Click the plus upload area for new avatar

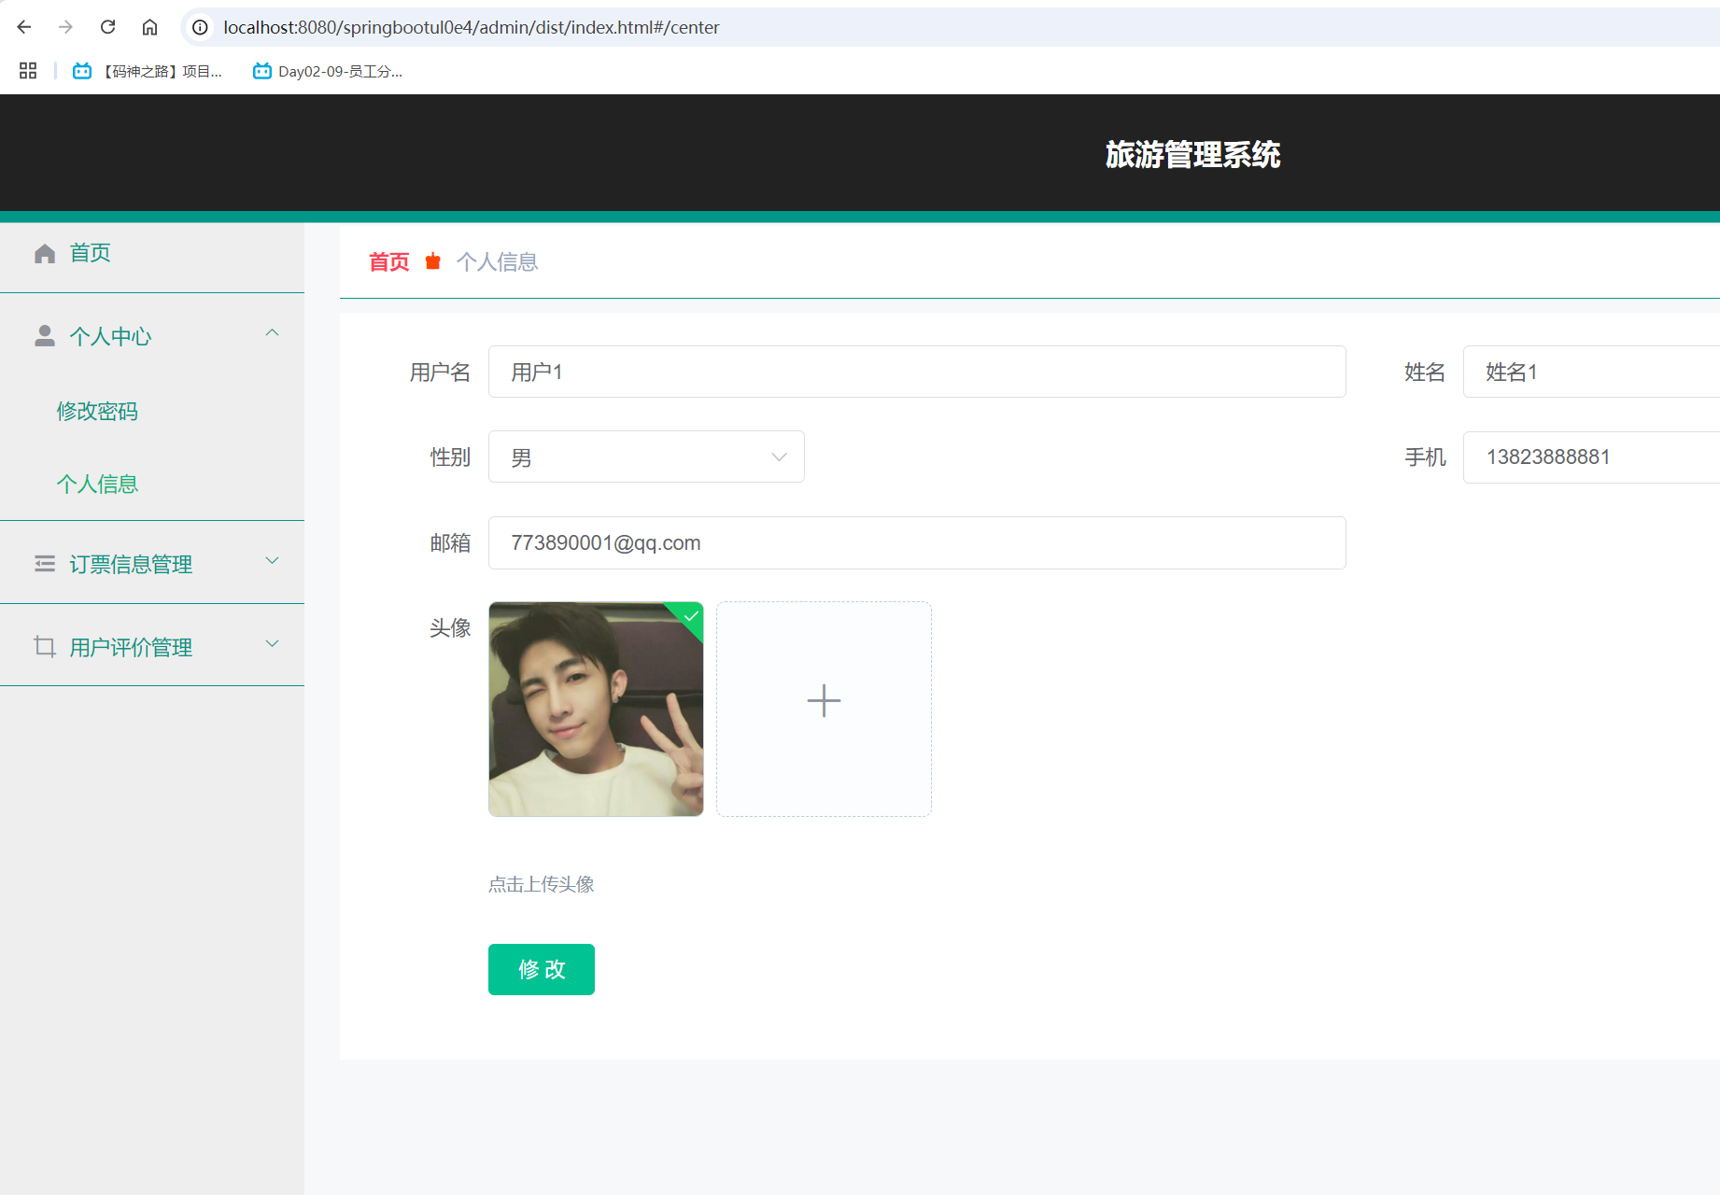coord(823,700)
